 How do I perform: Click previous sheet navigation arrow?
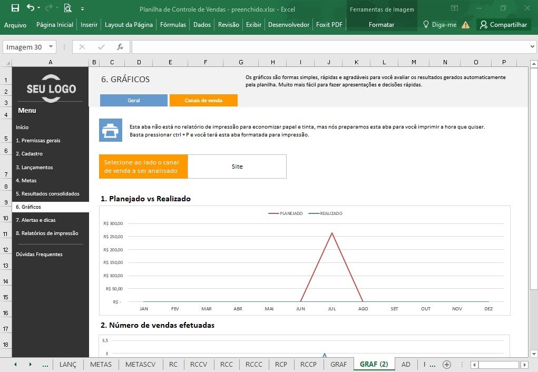15,365
